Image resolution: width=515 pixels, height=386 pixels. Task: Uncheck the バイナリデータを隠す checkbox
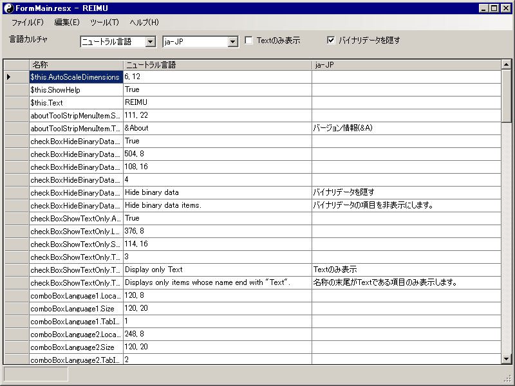click(x=331, y=41)
